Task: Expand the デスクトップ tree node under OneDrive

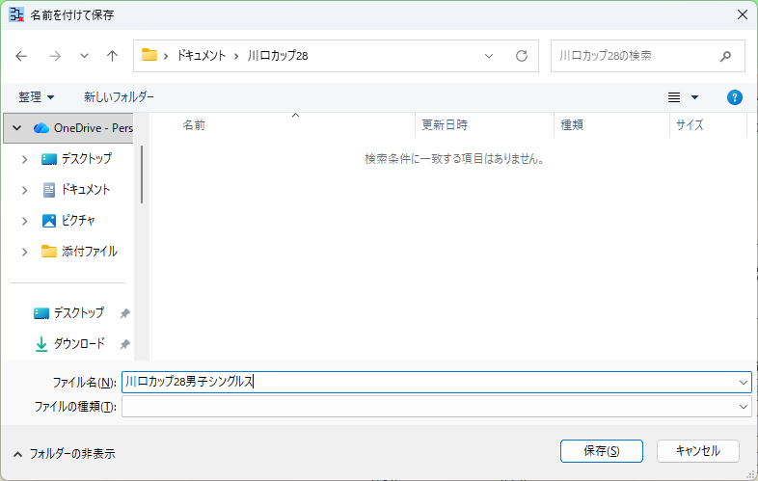Action: (x=25, y=159)
